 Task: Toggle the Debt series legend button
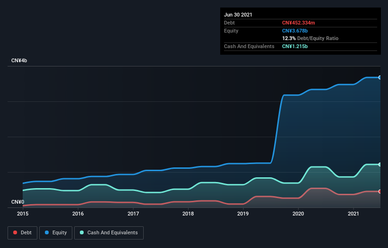(x=22, y=233)
